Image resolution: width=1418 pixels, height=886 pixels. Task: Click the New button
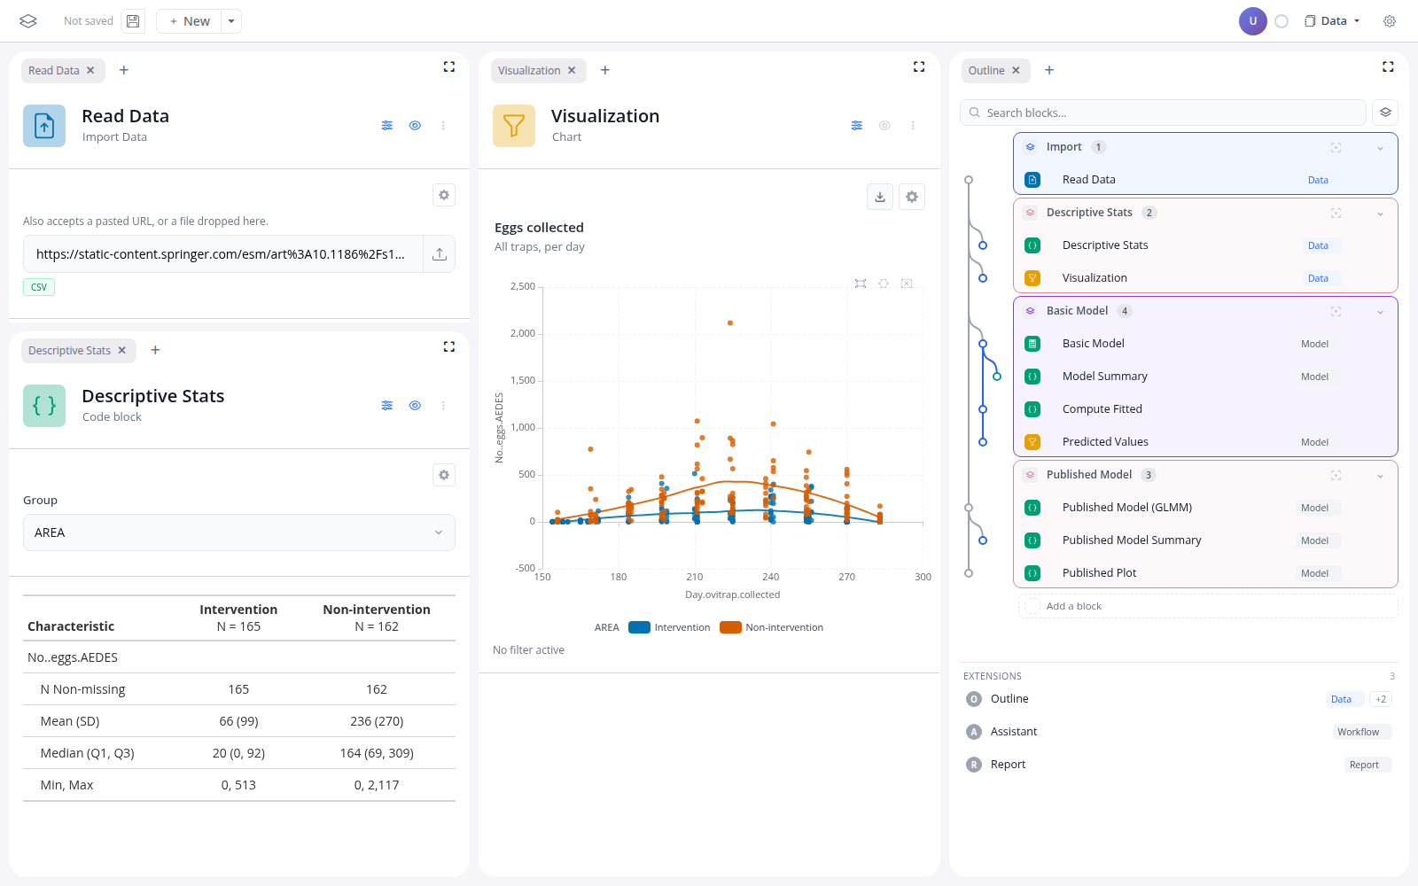point(190,21)
